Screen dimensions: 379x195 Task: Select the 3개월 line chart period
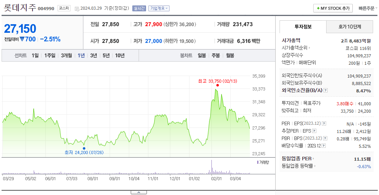[x=67, y=56]
